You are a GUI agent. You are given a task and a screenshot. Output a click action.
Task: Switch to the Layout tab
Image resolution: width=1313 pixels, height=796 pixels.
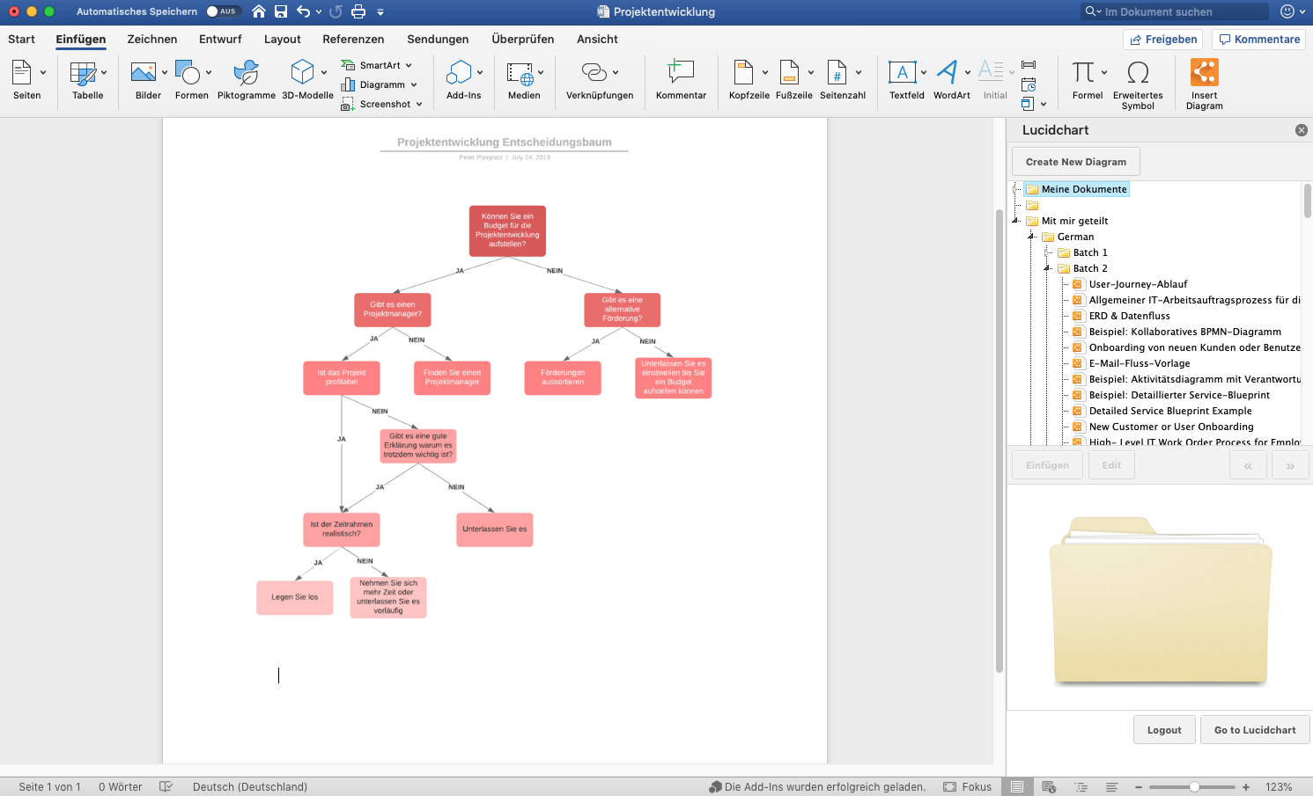[282, 39]
